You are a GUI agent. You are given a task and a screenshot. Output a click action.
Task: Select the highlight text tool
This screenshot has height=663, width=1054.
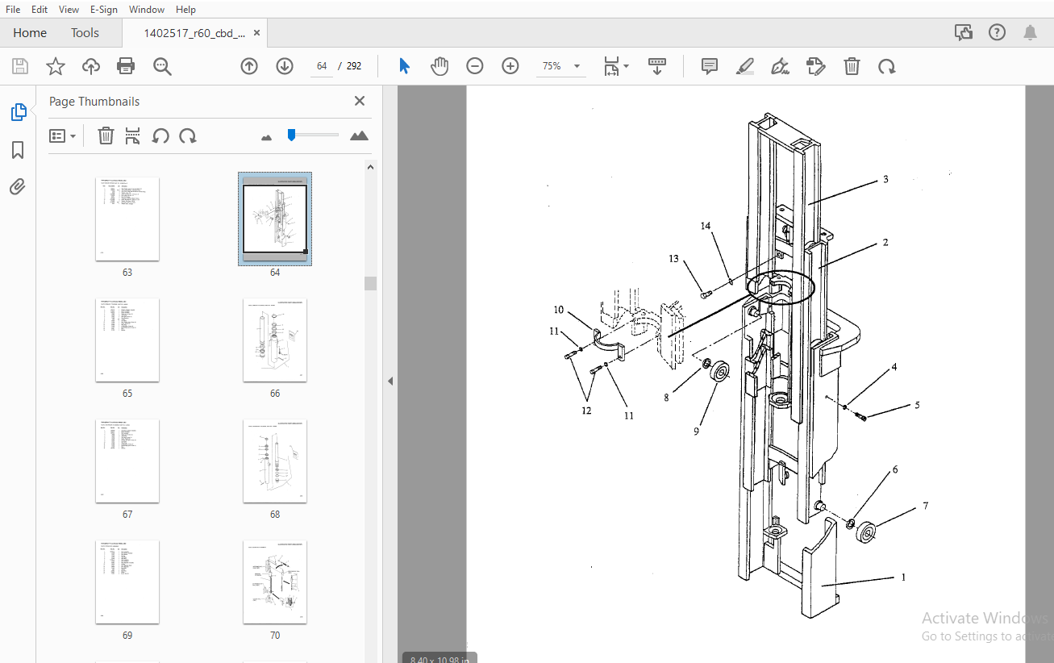tap(745, 66)
